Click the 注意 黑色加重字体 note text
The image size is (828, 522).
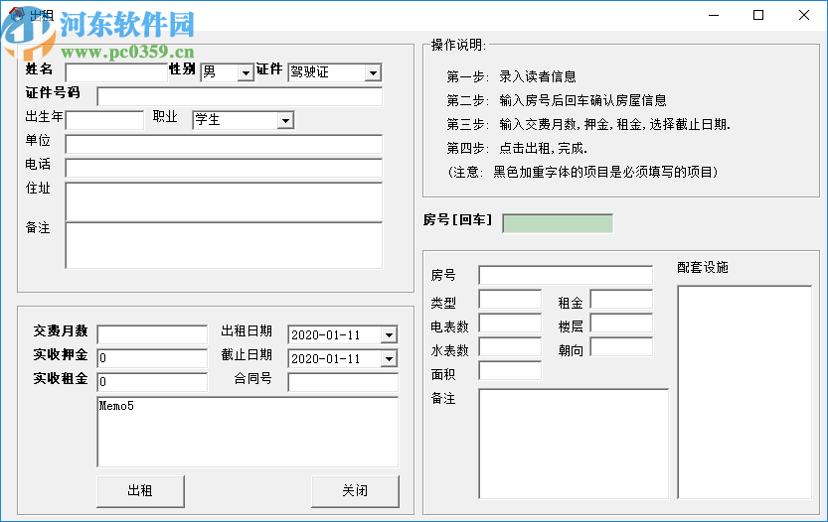point(582,172)
